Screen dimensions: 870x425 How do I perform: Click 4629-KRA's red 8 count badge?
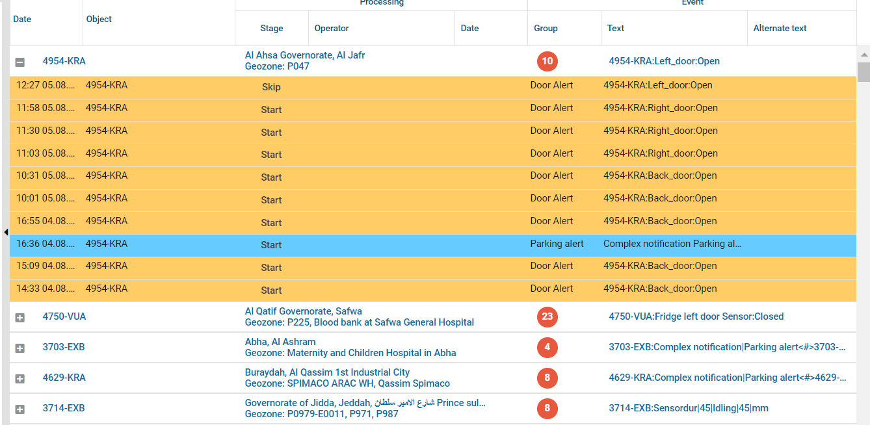click(x=547, y=378)
